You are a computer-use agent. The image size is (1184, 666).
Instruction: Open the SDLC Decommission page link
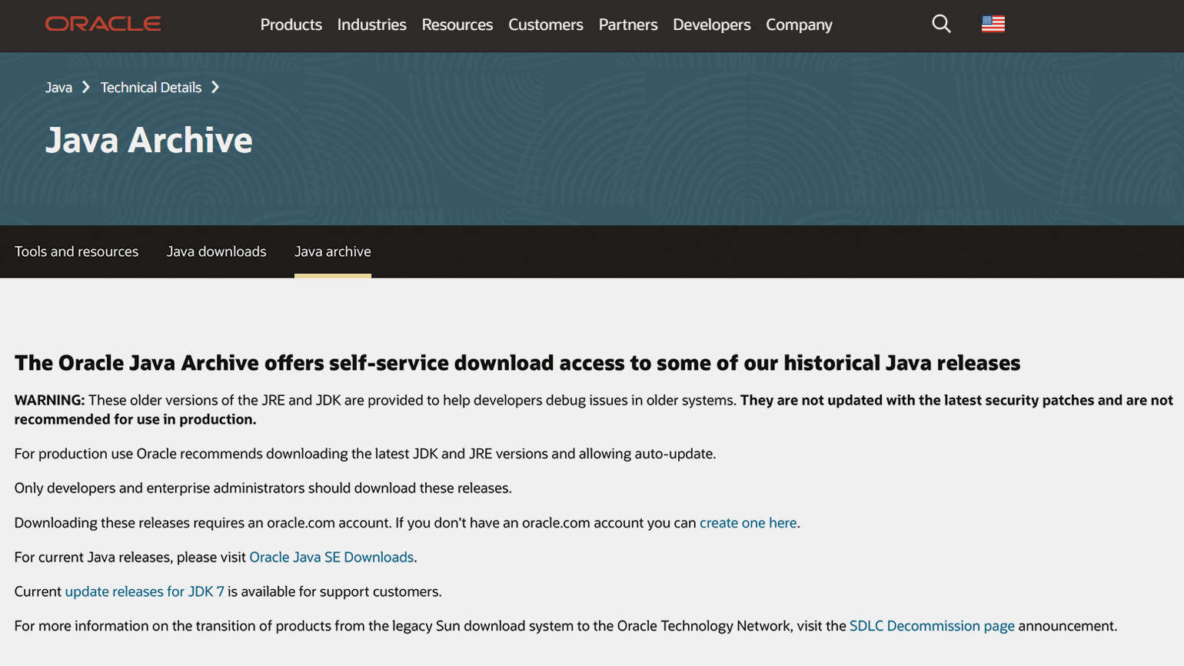tap(931, 626)
